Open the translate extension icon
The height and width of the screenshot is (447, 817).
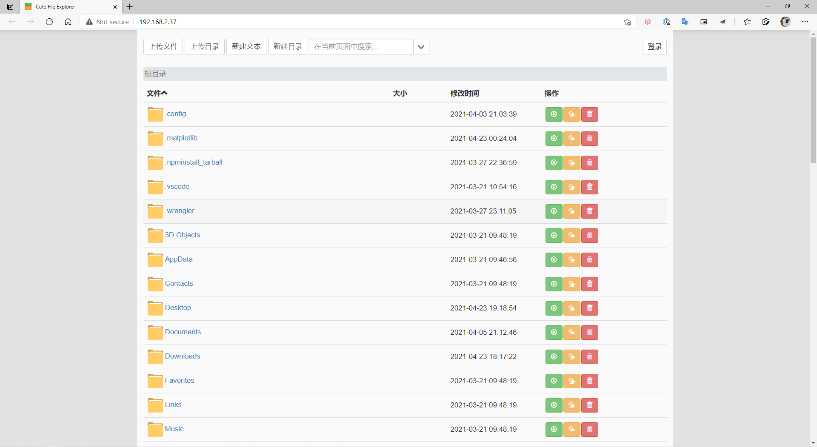coord(685,22)
